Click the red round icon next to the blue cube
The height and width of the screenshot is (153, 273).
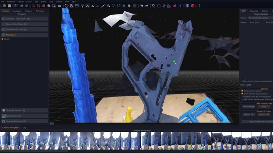coord(192,6)
